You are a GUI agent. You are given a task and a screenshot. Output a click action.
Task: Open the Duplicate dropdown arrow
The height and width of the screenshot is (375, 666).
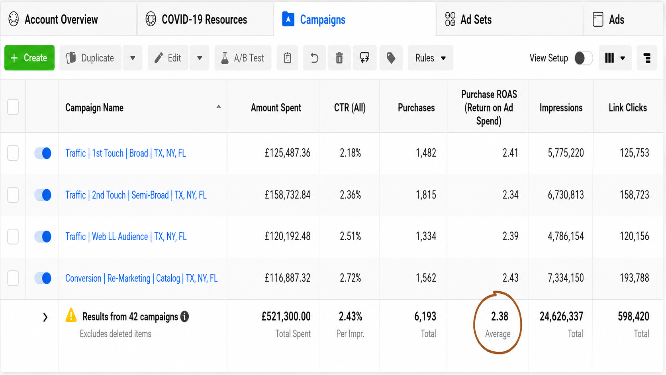[133, 58]
